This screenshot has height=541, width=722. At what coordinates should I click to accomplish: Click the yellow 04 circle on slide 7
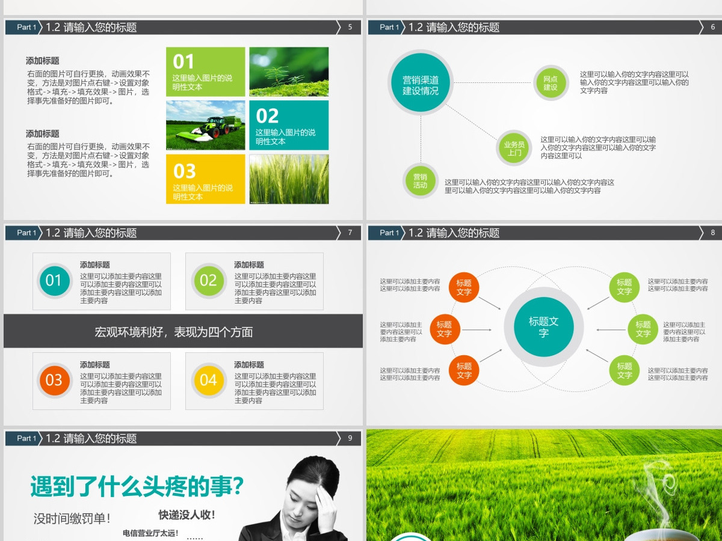tap(208, 380)
